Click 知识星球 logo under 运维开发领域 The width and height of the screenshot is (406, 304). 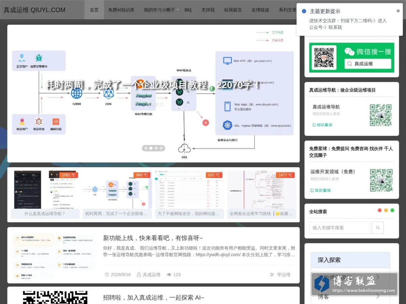tap(321, 191)
